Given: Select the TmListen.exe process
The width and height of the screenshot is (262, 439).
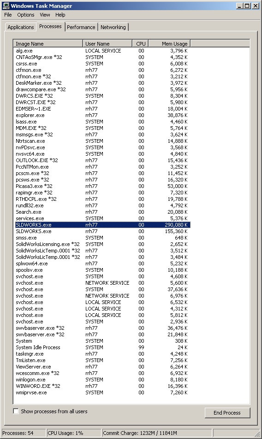Looking at the screenshot, I should [103, 360].
